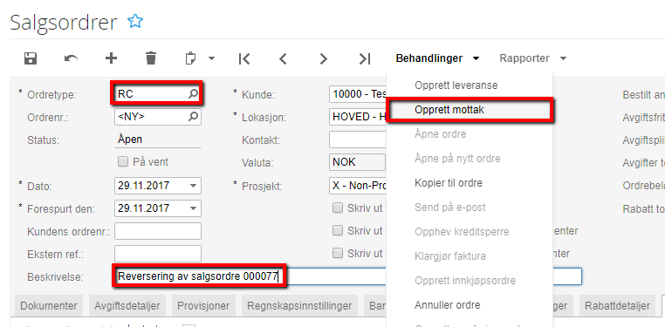Open the Ordretype lookup magnifier
Viewport: 665px width, 327px height.
pos(193,94)
